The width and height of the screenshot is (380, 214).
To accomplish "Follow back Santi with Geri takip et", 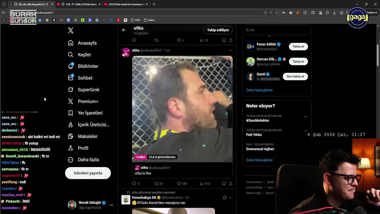I will point(295,76).
